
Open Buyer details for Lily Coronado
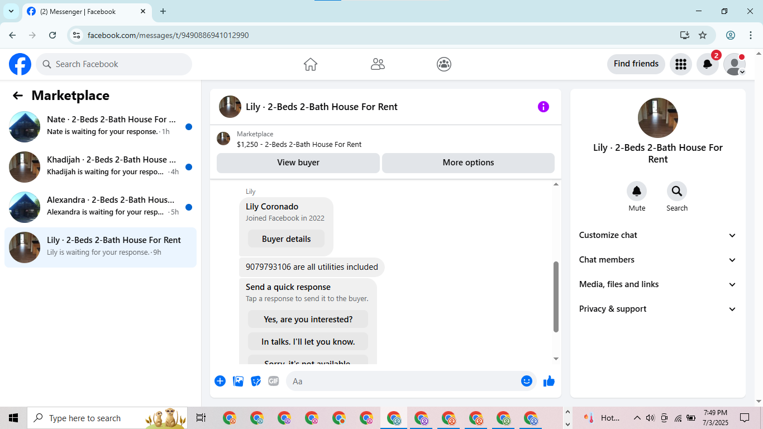coord(286,239)
